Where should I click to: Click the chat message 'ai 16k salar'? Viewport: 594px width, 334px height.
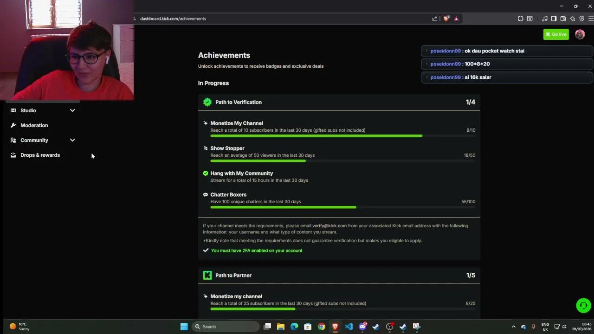[478, 77]
